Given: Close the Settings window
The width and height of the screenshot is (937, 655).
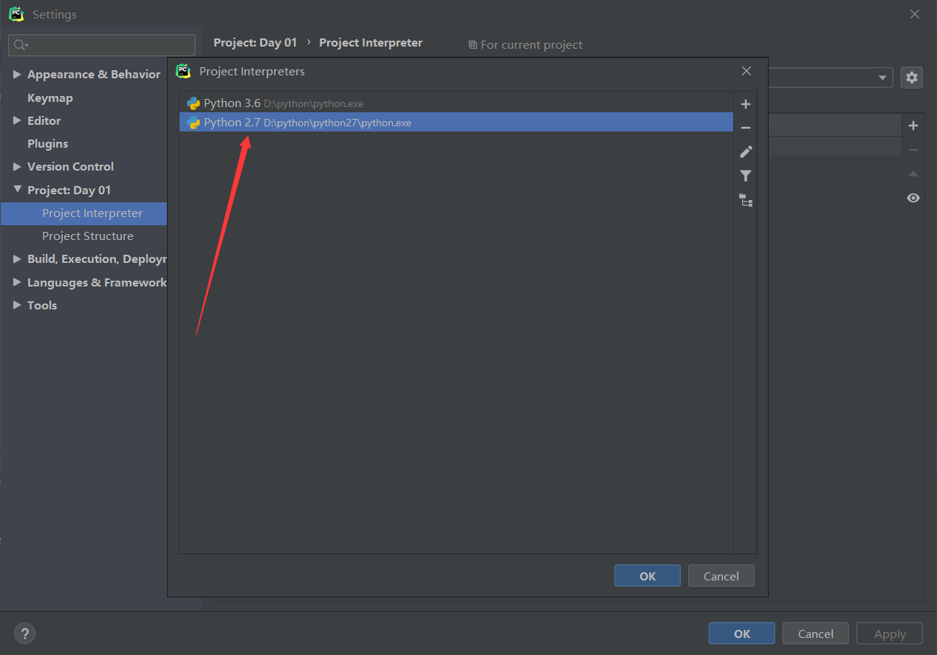Looking at the screenshot, I should click(x=915, y=14).
